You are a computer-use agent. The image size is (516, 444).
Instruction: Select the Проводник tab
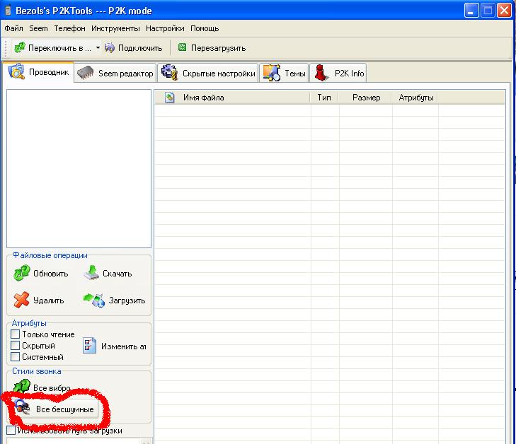[38, 72]
